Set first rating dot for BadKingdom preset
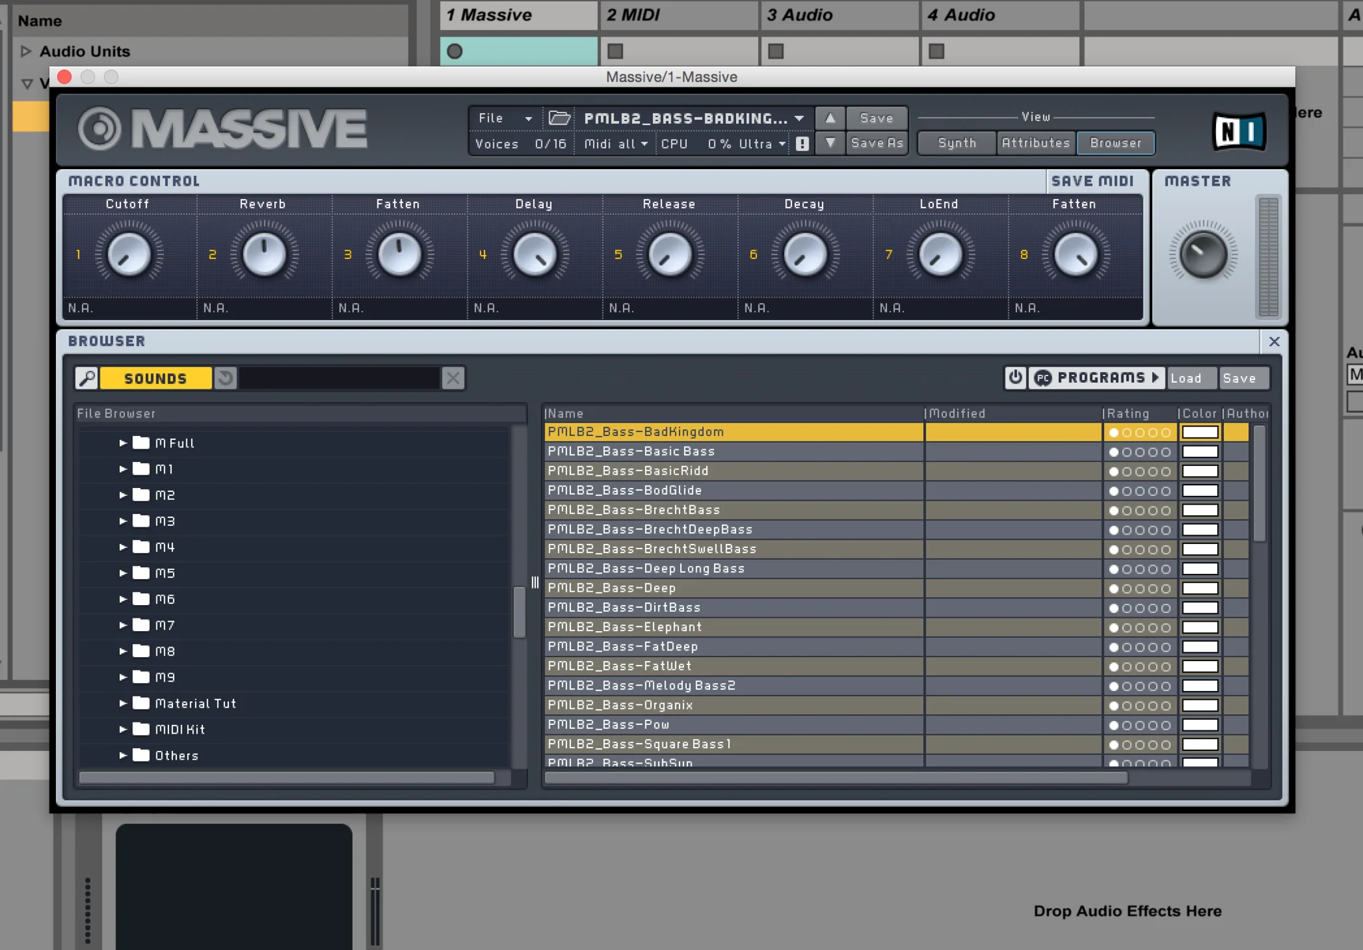The image size is (1363, 950). click(x=1113, y=433)
